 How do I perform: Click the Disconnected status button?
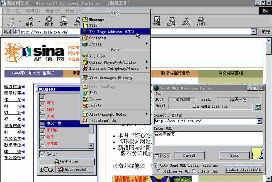[x=76, y=169]
